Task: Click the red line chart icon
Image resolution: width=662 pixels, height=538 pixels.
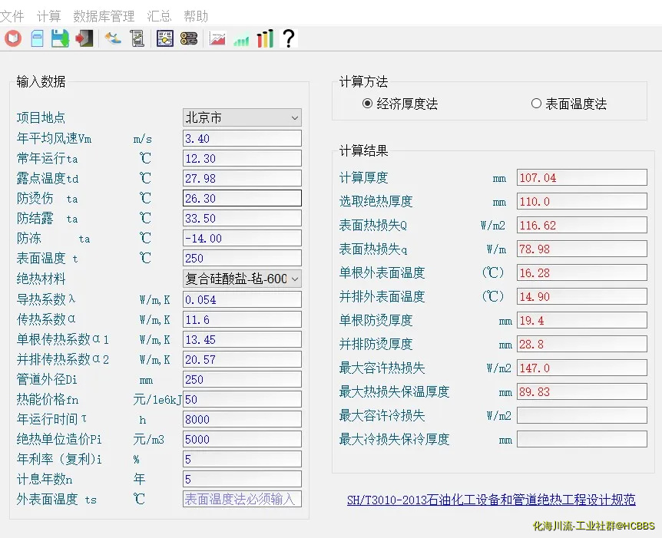Action: (x=217, y=39)
